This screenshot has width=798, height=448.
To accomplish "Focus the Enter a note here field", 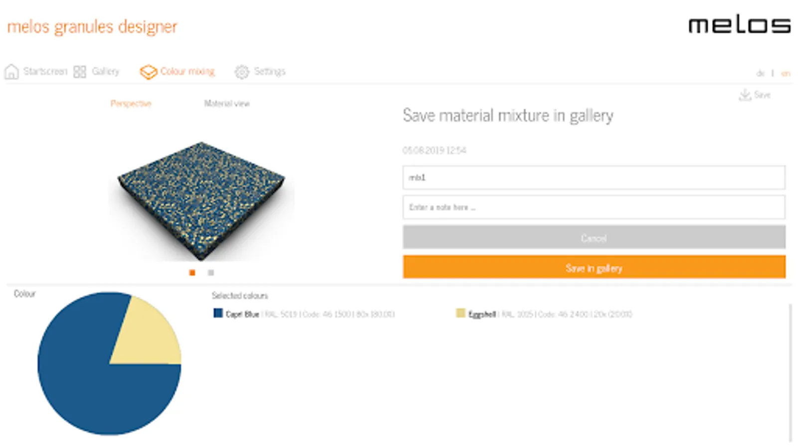I will pos(594,207).
